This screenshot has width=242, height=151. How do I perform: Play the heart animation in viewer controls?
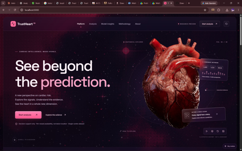(x=207, y=131)
